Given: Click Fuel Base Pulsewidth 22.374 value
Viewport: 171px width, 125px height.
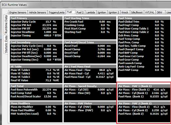Looking at the screenshot, I should pos(47,90).
